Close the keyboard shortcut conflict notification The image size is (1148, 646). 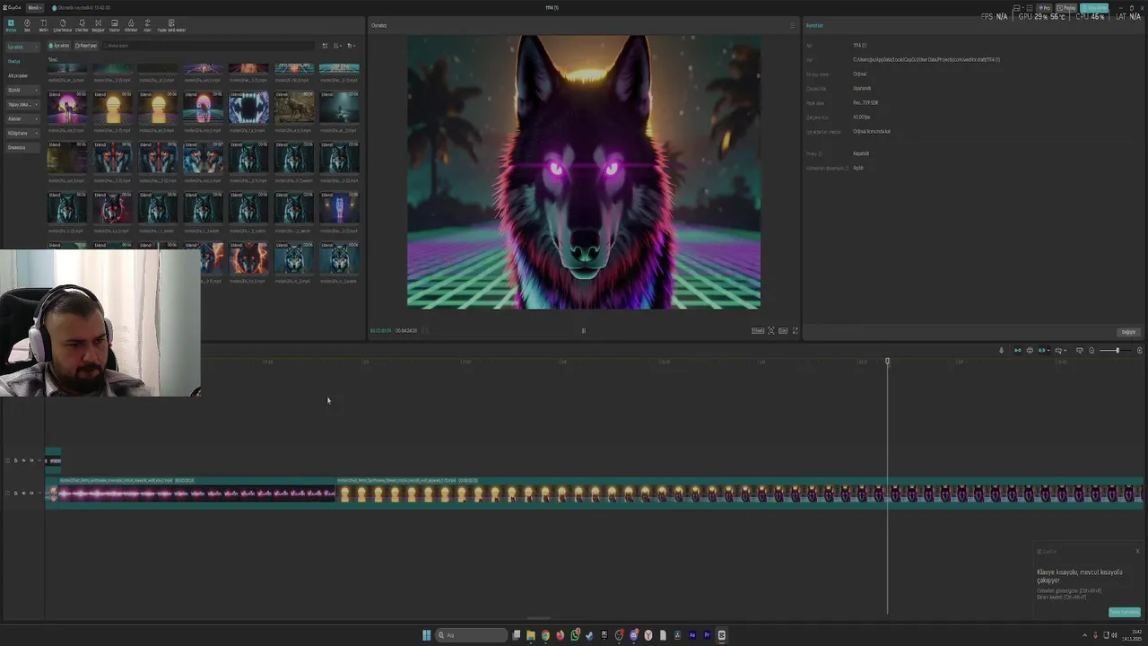click(x=1137, y=551)
